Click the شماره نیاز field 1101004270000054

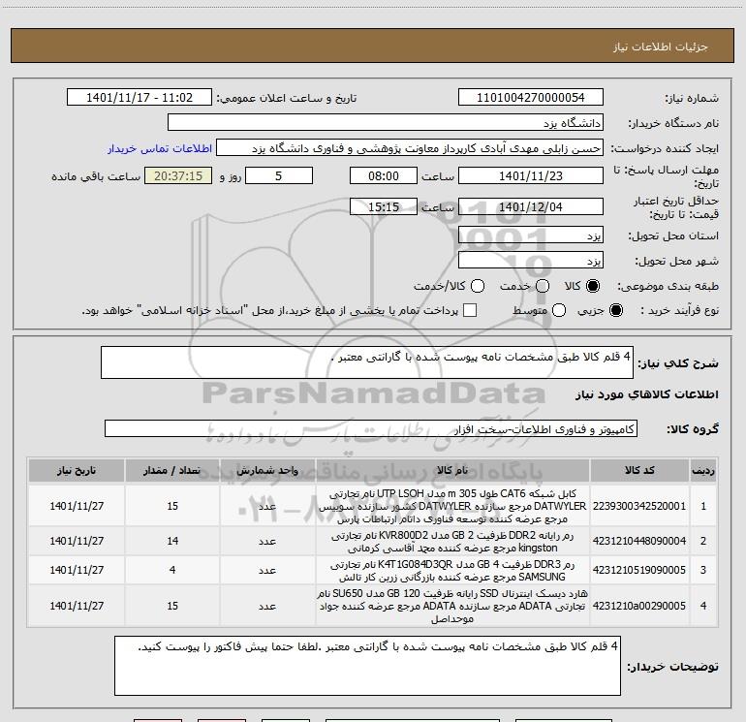(531, 98)
